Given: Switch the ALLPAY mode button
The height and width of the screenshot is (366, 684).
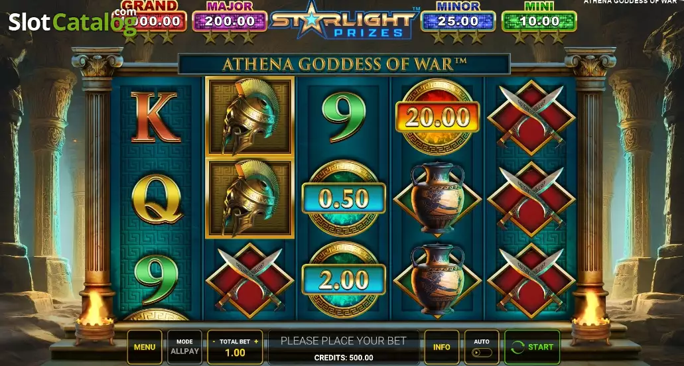Looking at the screenshot, I should click(x=184, y=347).
